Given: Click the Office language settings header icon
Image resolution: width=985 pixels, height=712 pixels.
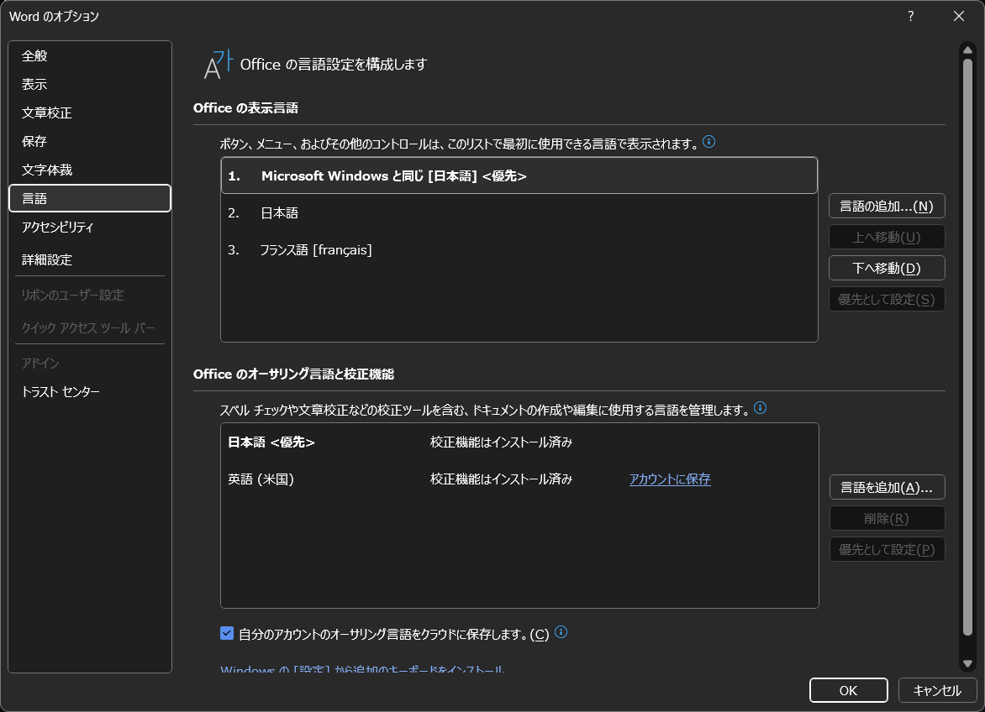Looking at the screenshot, I should 218,64.
